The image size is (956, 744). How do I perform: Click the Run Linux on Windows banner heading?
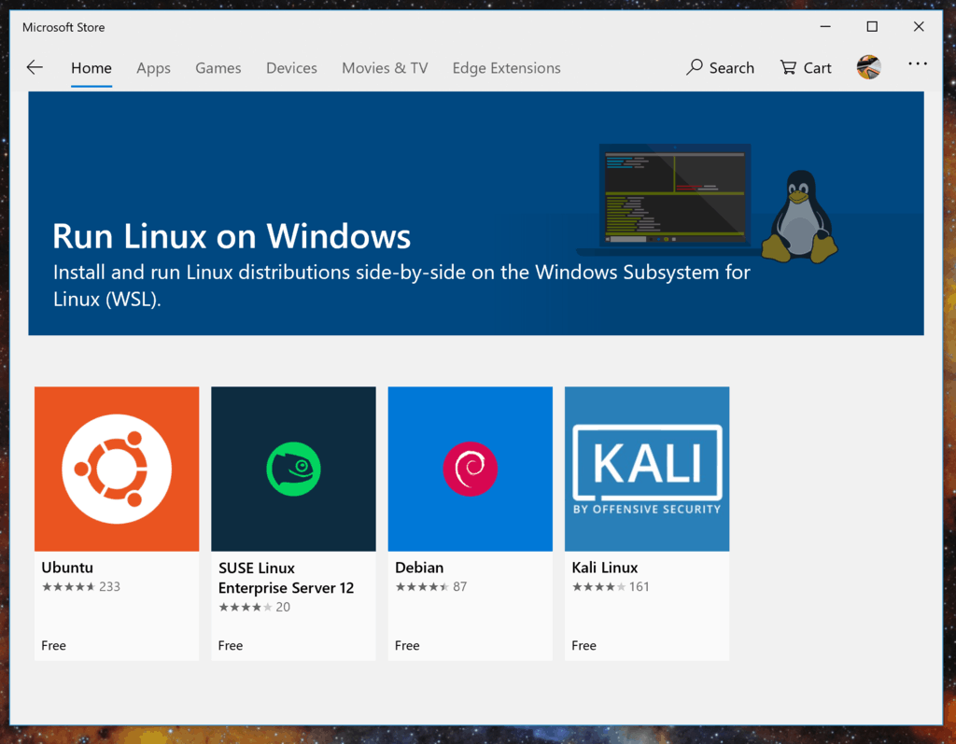[232, 236]
